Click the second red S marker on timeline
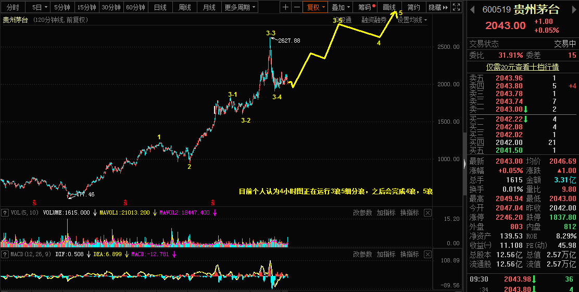579x292 pixels. pyautogui.click(x=125, y=203)
